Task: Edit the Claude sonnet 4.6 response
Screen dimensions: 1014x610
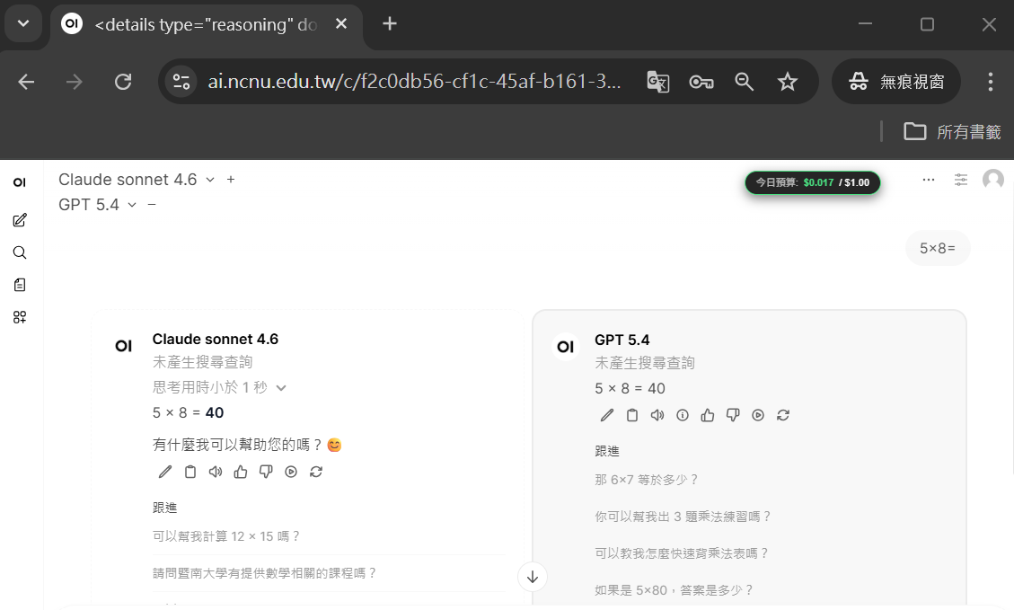Action: pyautogui.click(x=165, y=472)
